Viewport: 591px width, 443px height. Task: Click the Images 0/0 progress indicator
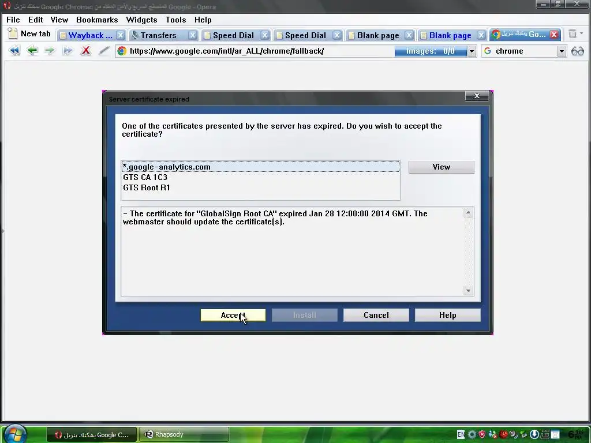(x=431, y=51)
